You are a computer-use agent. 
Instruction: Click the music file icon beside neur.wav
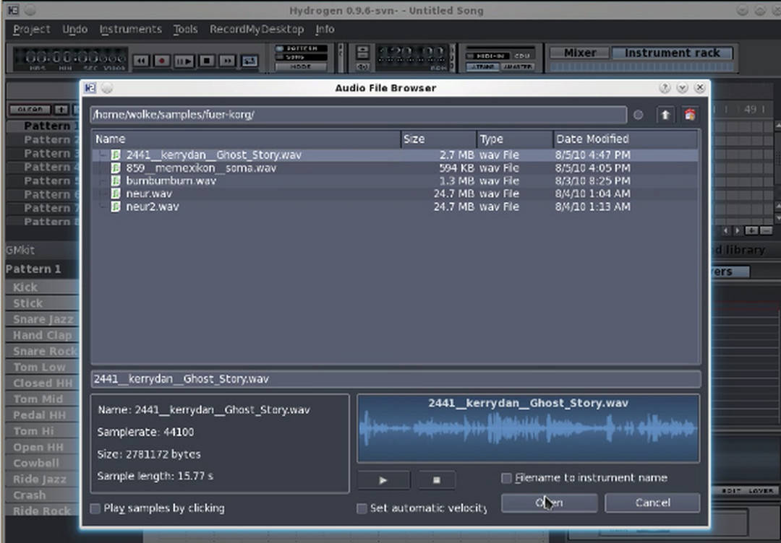pos(116,194)
